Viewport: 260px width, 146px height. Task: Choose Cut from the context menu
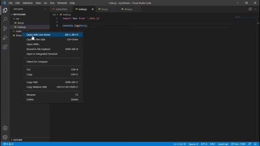(52, 69)
